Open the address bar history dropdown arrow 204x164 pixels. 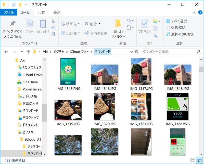point(132,52)
